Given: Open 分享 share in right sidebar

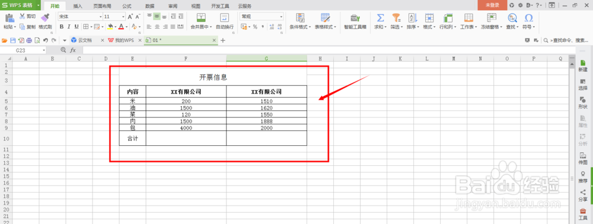Looking at the screenshot, I should 583,196.
